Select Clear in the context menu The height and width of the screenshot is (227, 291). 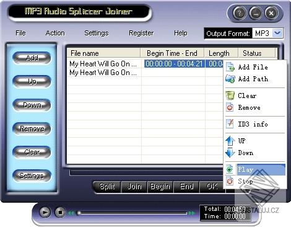click(255, 96)
